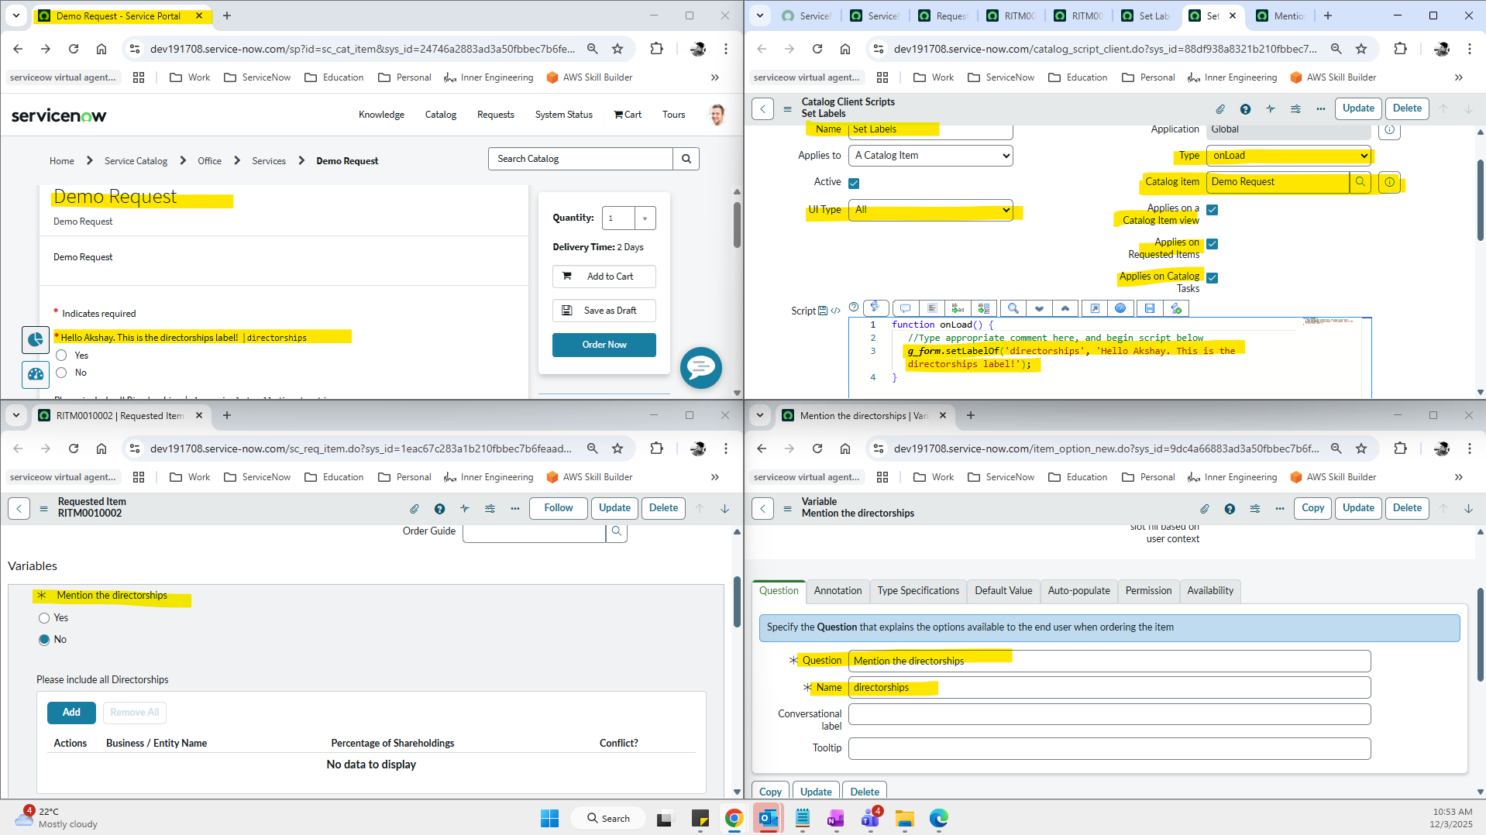Click the Order Now button

pos(604,345)
